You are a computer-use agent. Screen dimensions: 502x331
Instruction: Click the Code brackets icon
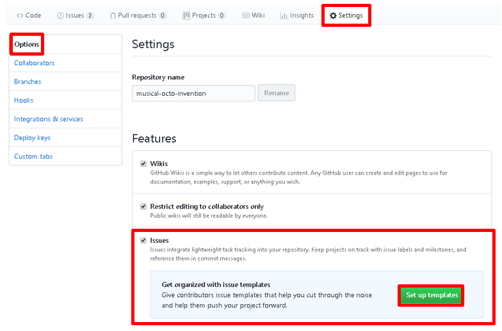tap(20, 15)
